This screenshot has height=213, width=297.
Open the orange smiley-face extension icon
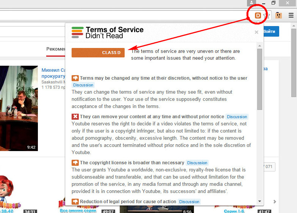pyautogui.click(x=278, y=15)
